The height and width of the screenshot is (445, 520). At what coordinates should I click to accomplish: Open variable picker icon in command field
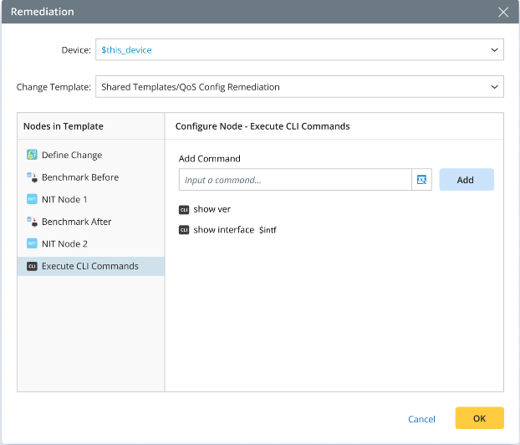pyautogui.click(x=421, y=180)
